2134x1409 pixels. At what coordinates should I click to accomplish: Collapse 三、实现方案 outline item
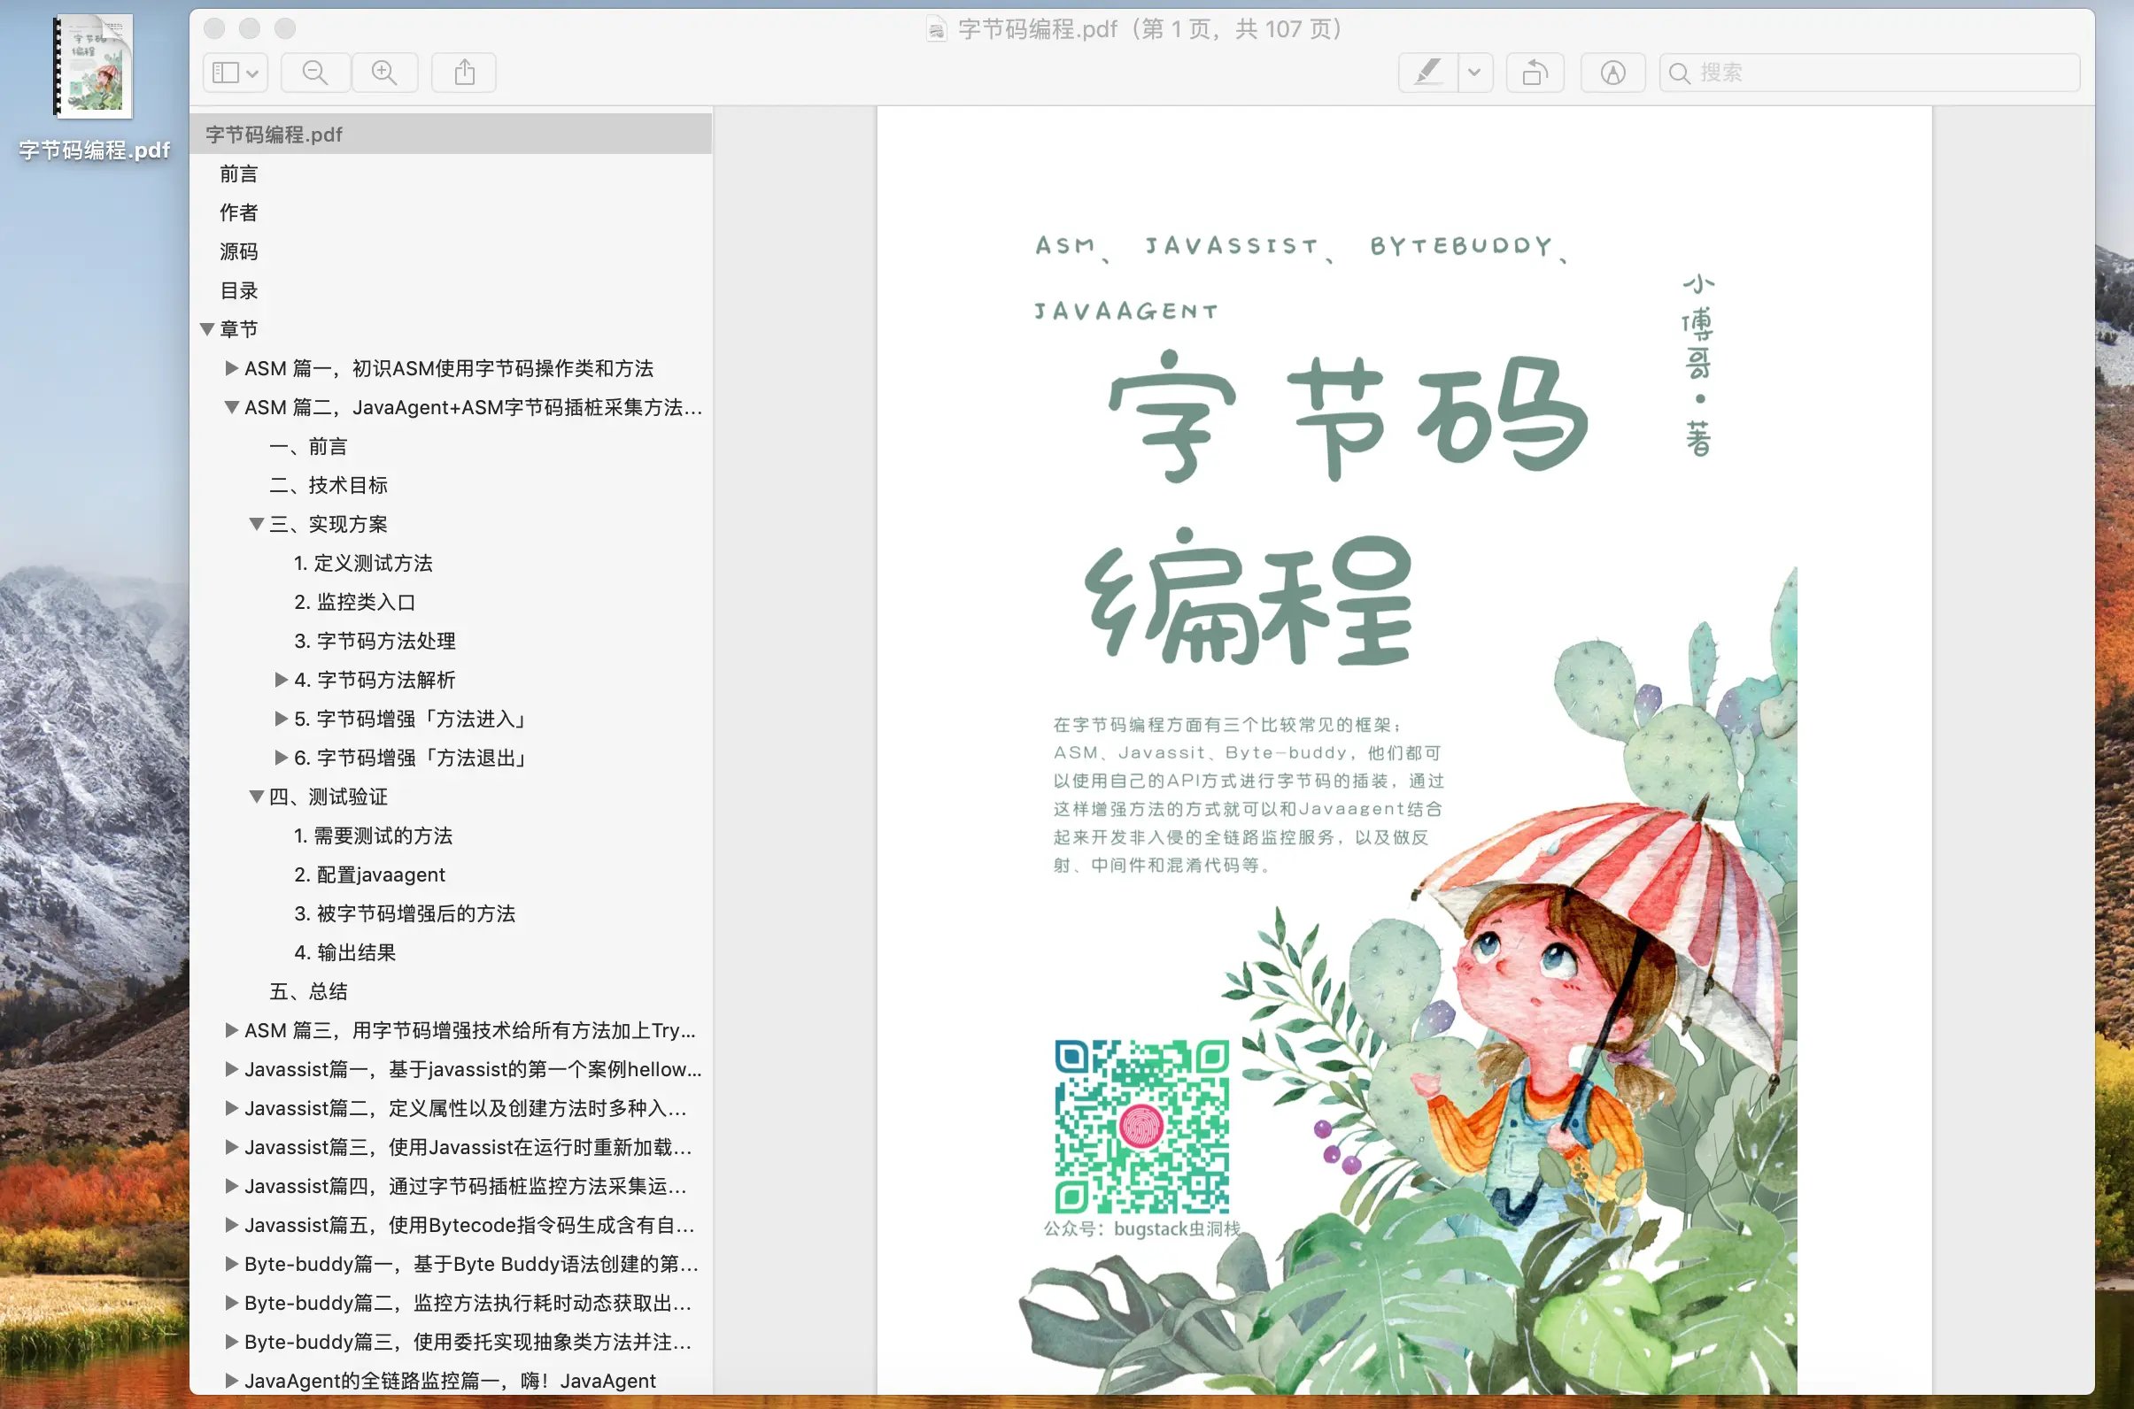tap(257, 524)
